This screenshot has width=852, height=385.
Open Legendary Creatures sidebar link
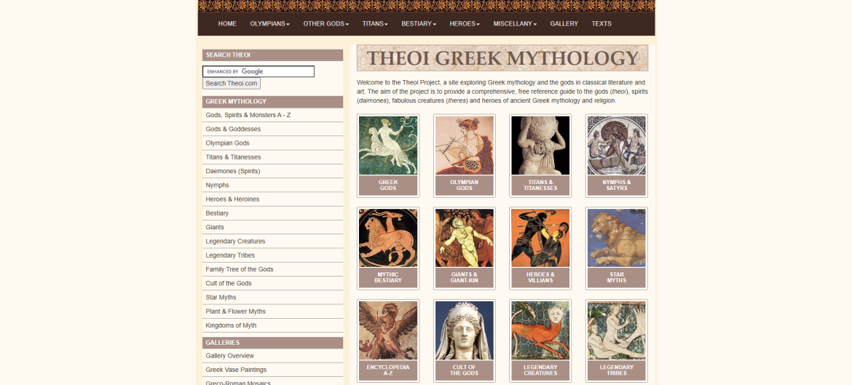272,241
